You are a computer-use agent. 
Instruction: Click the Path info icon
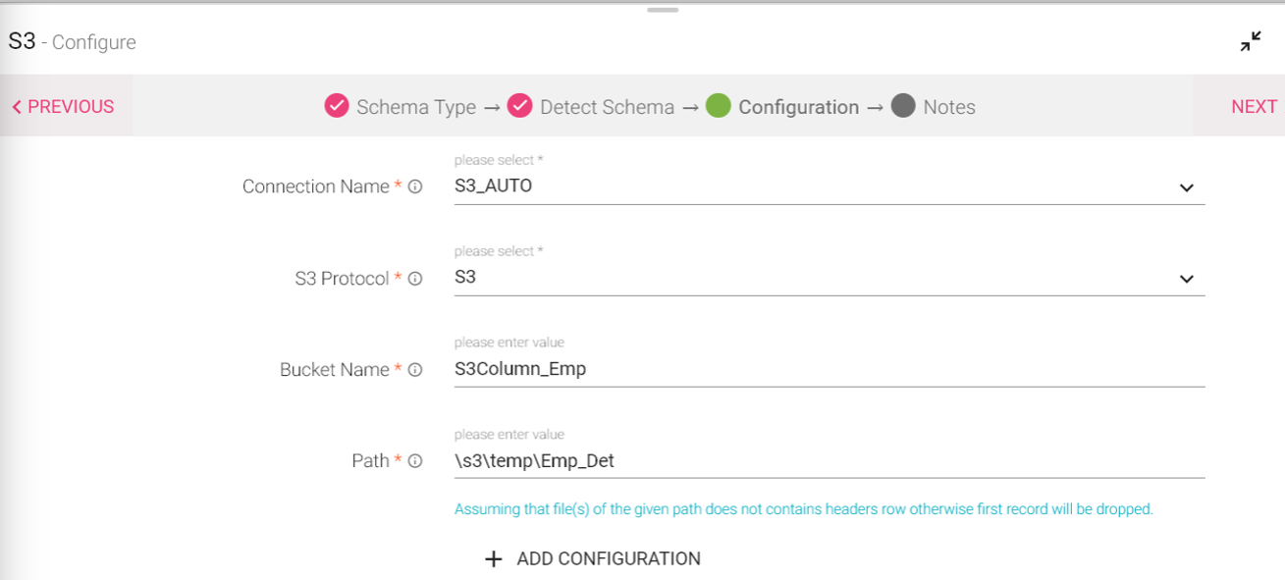pos(415,461)
